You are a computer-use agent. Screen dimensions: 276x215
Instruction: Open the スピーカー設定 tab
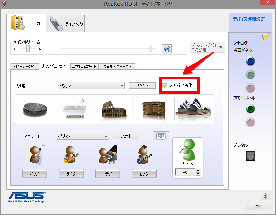pyautogui.click(x=25, y=67)
